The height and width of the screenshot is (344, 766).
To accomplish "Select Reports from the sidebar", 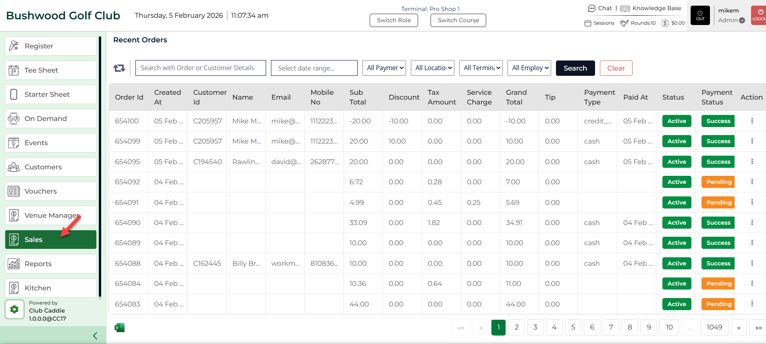I will tap(51, 264).
